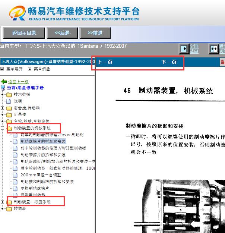Click the 技术数据 folder icon

point(9,95)
